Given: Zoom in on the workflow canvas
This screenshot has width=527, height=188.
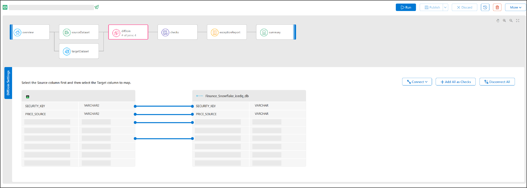Looking at the screenshot, I should click(x=504, y=21).
